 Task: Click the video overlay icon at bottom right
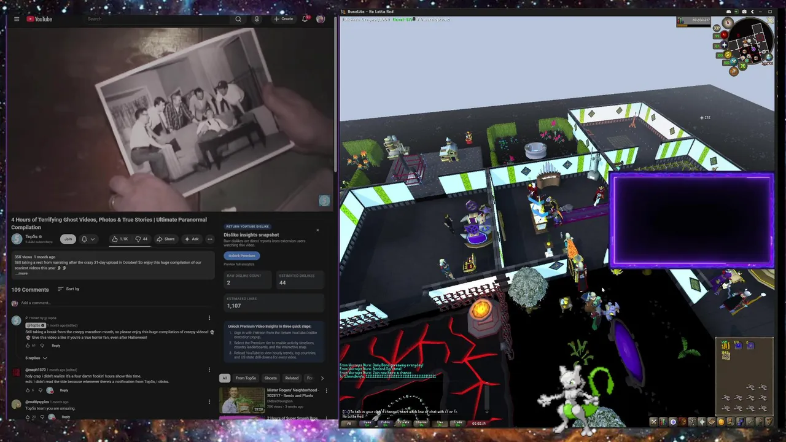[x=324, y=201]
